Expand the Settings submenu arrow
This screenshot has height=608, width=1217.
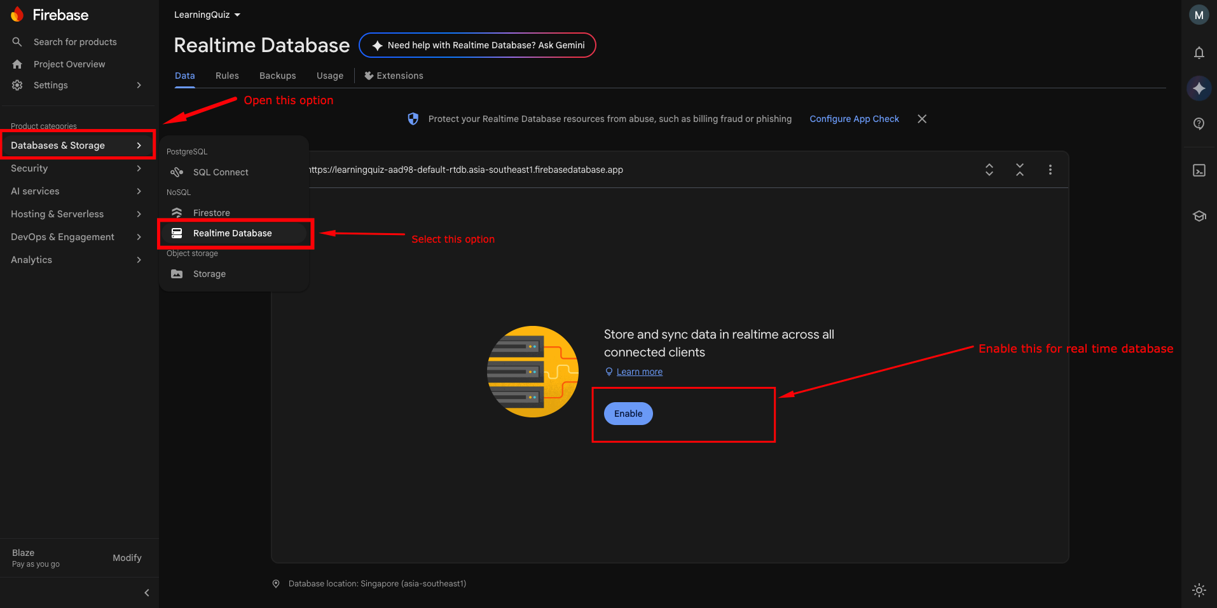point(139,85)
